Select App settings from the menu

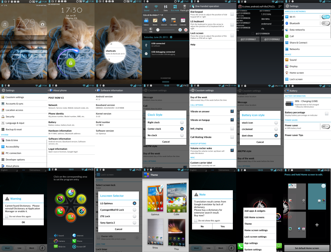point(260,243)
